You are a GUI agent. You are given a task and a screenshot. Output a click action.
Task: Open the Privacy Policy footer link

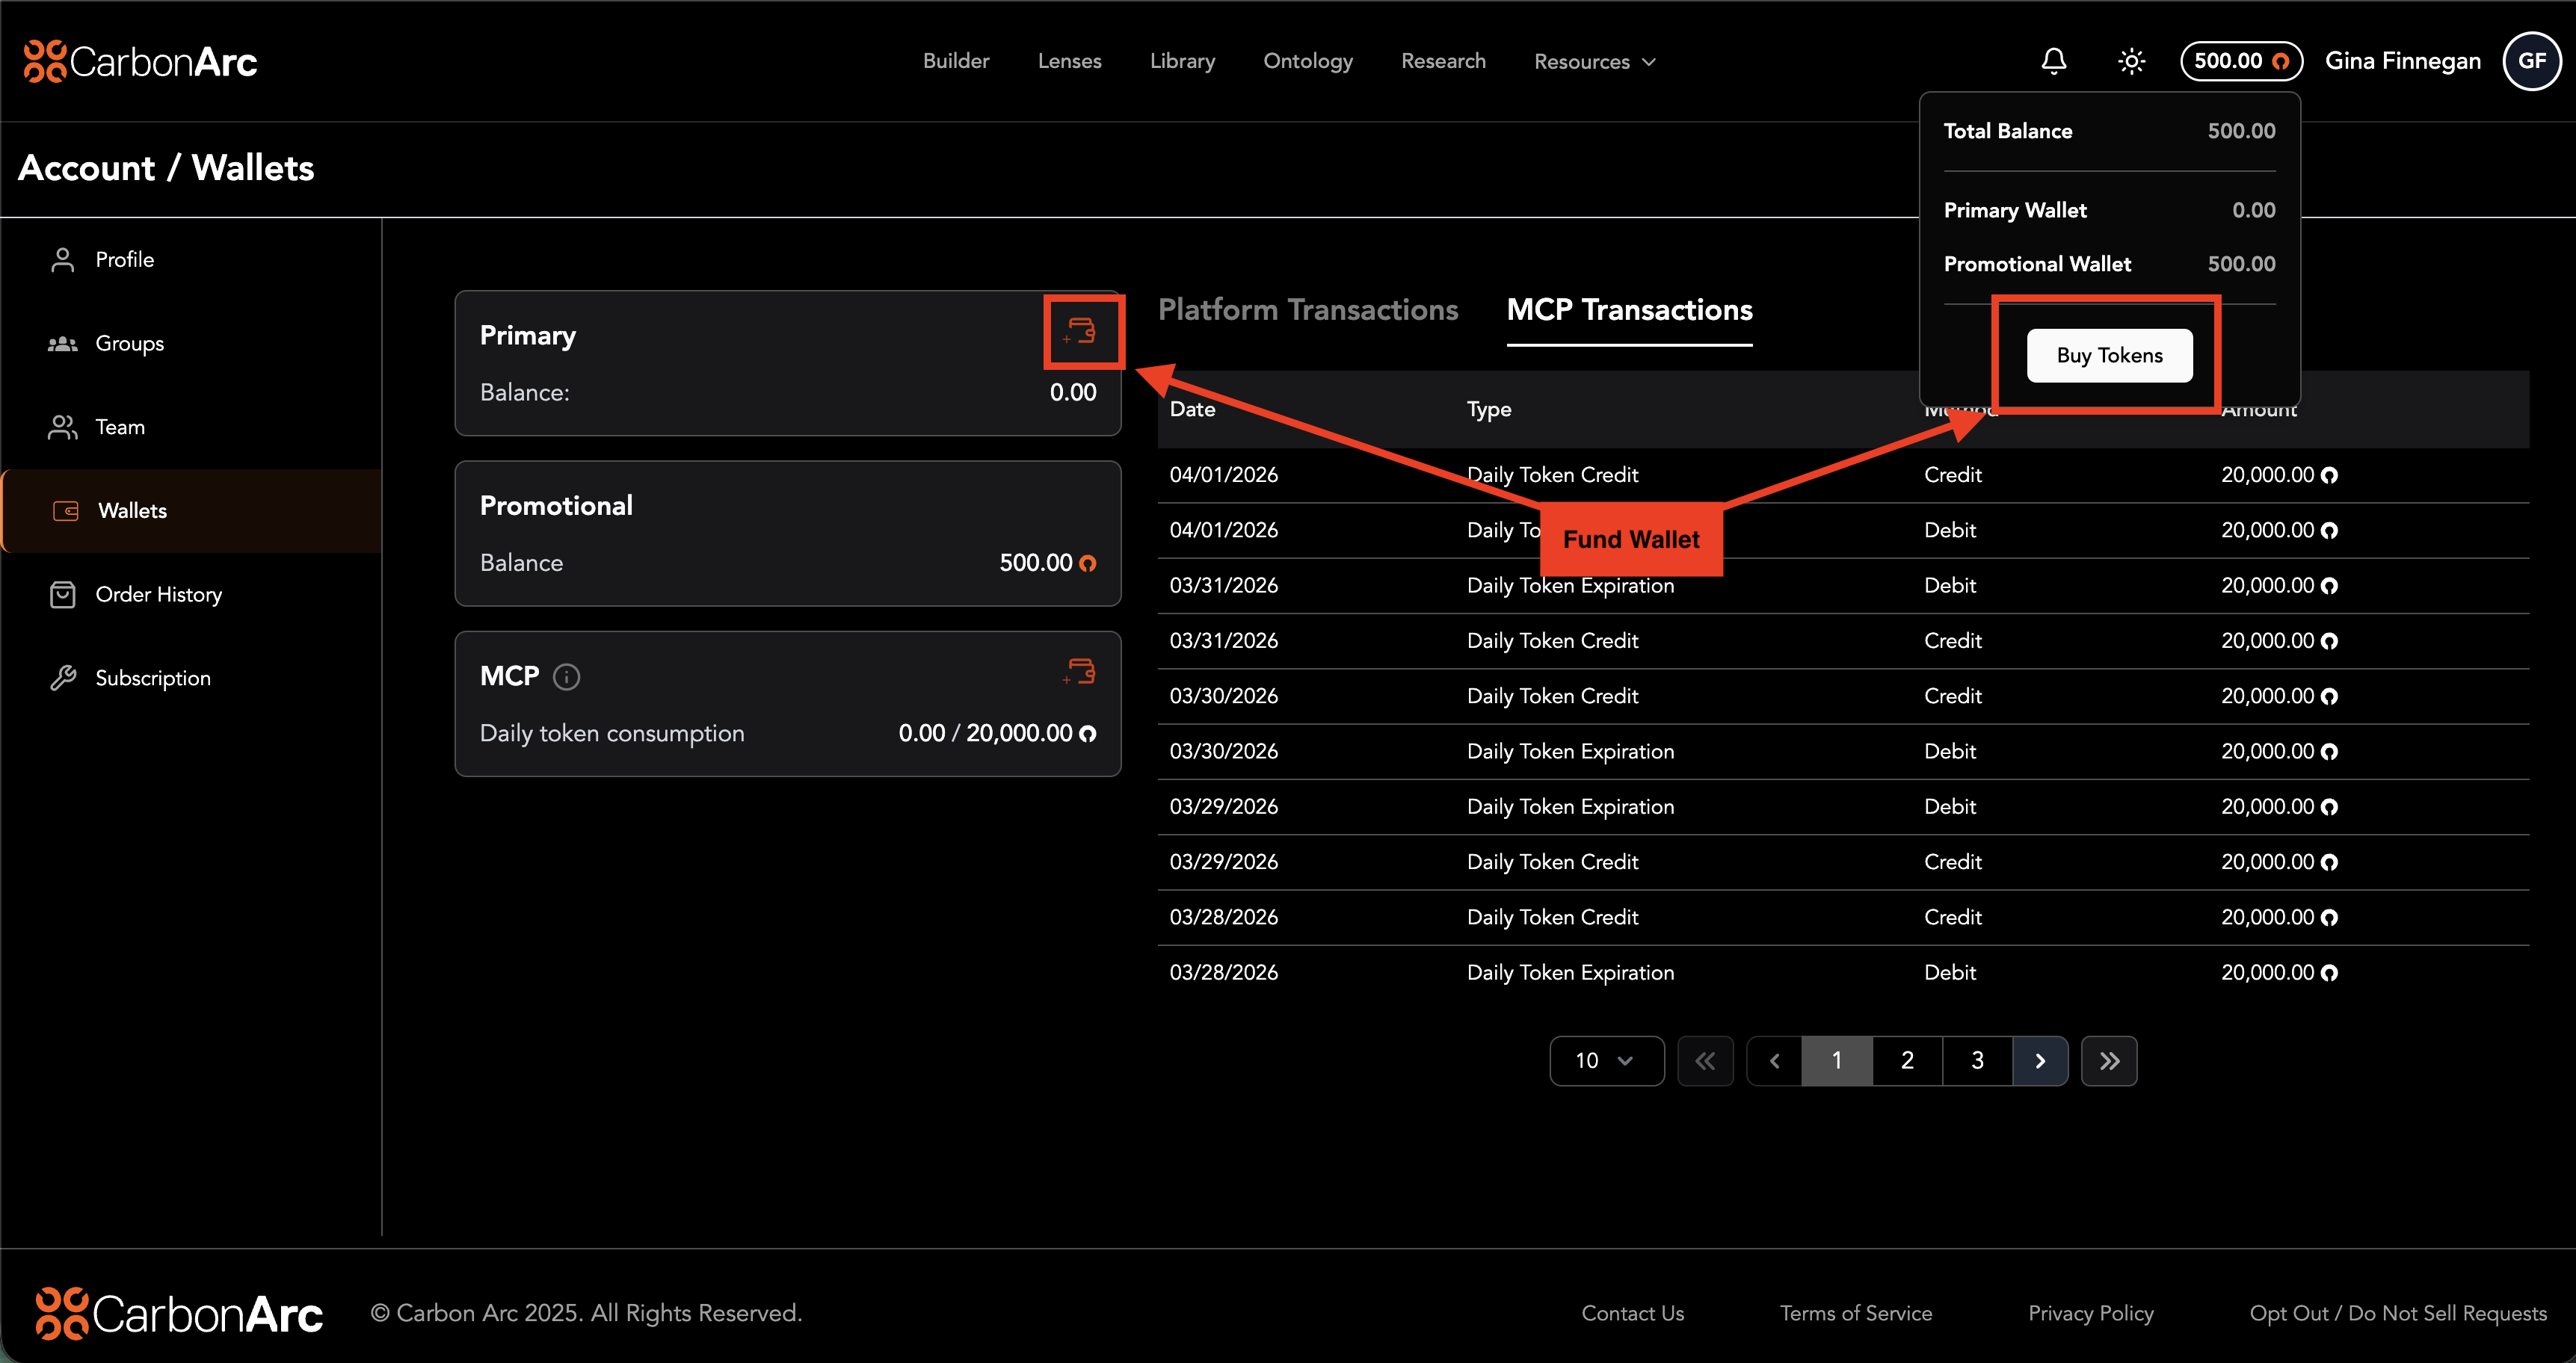click(2090, 1313)
